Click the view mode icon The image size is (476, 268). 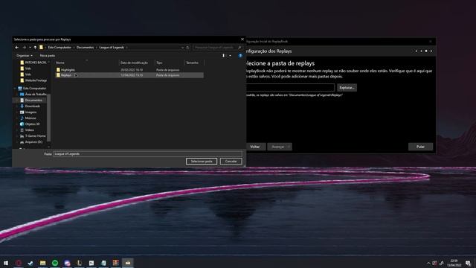[224, 56]
